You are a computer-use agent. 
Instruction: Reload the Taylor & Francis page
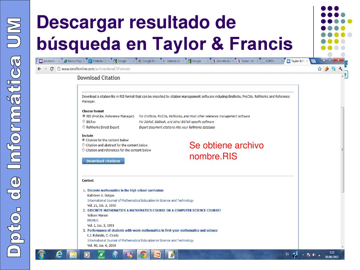[x=52, y=69]
